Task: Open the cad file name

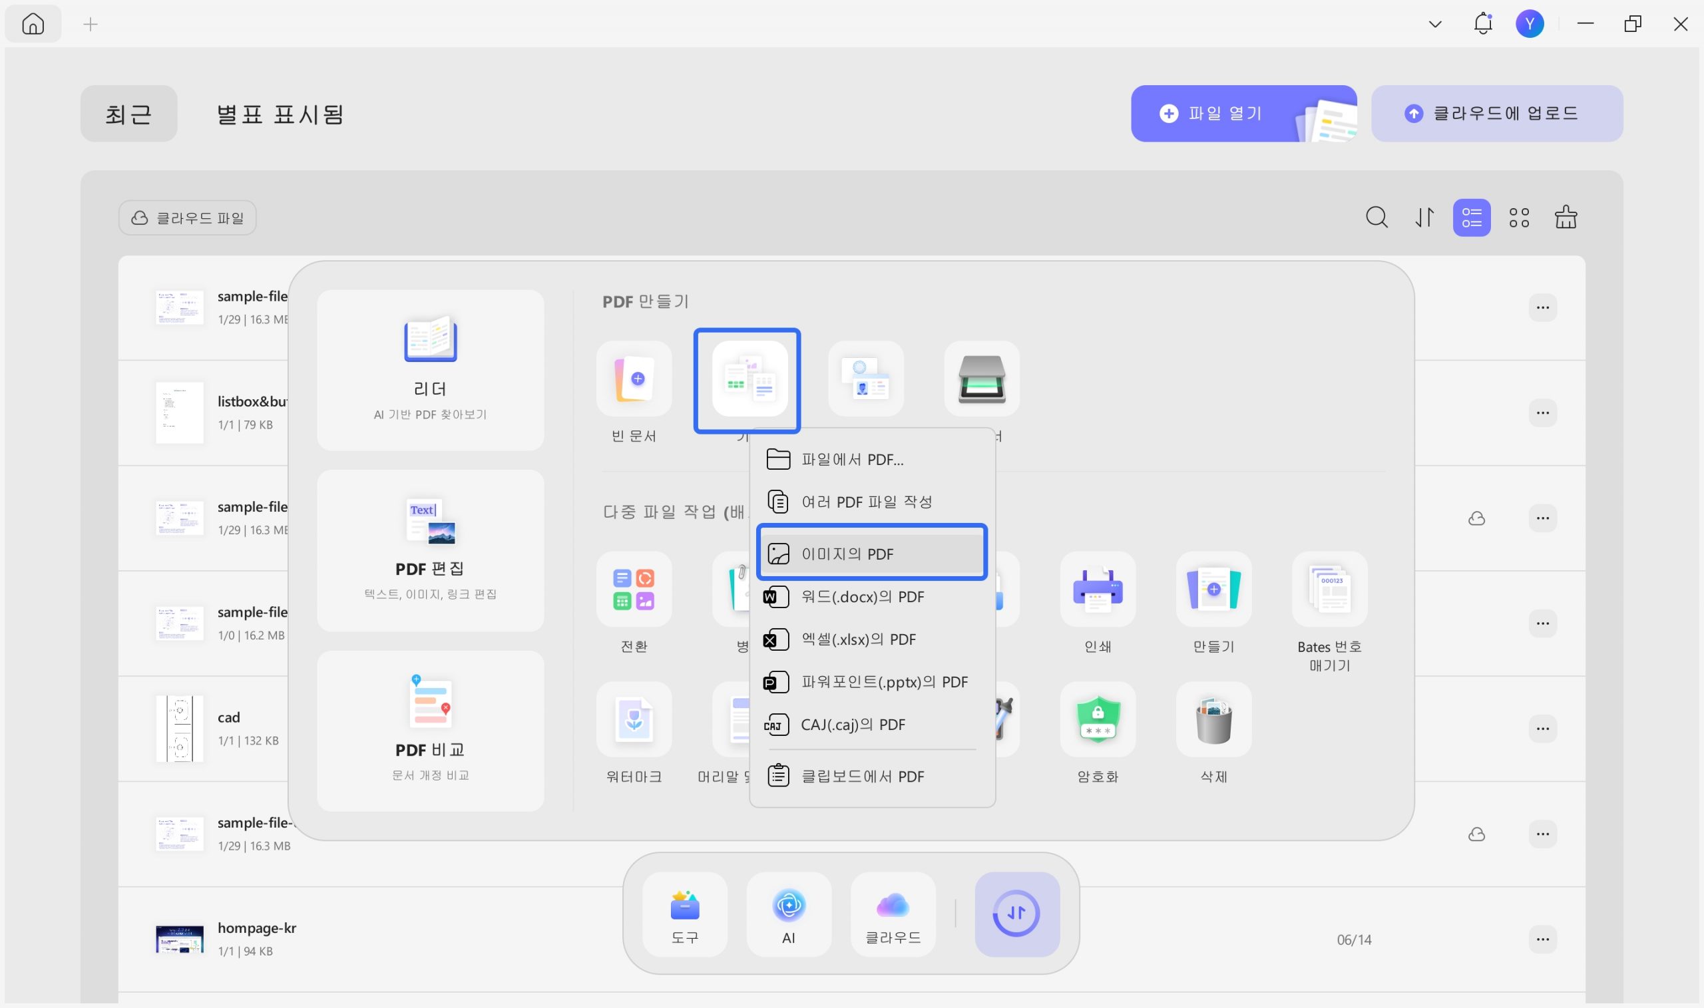Action: (228, 717)
